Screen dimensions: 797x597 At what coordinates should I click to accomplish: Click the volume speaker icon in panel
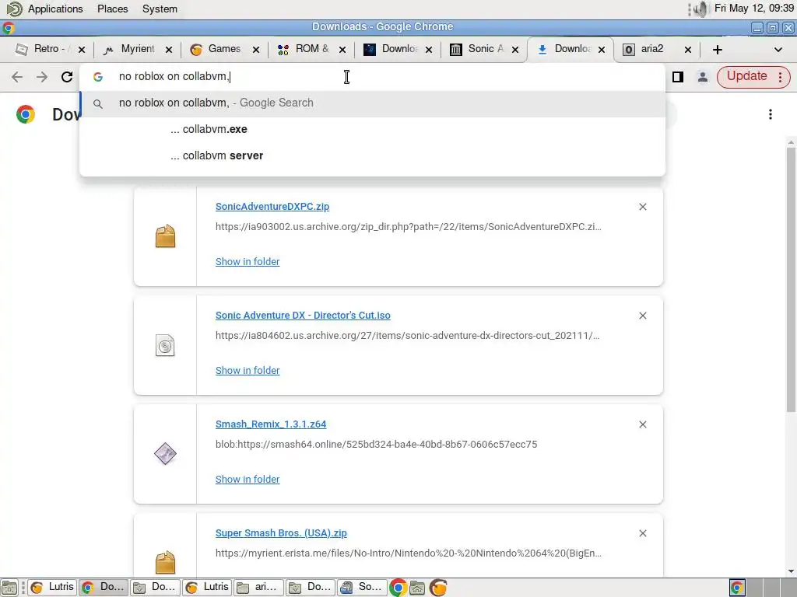(701, 9)
